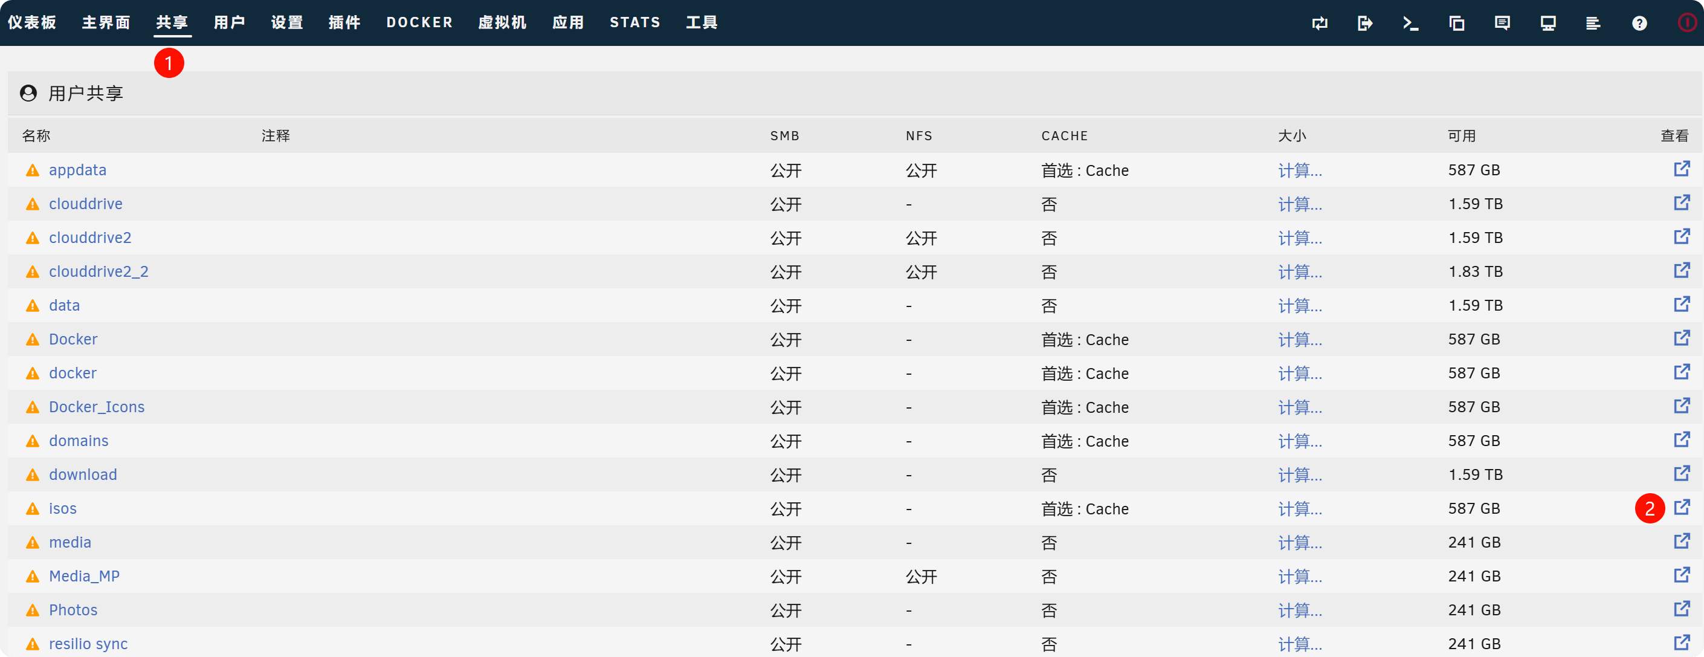Open the appdata share view icon
The image size is (1704, 657).
[x=1682, y=169]
